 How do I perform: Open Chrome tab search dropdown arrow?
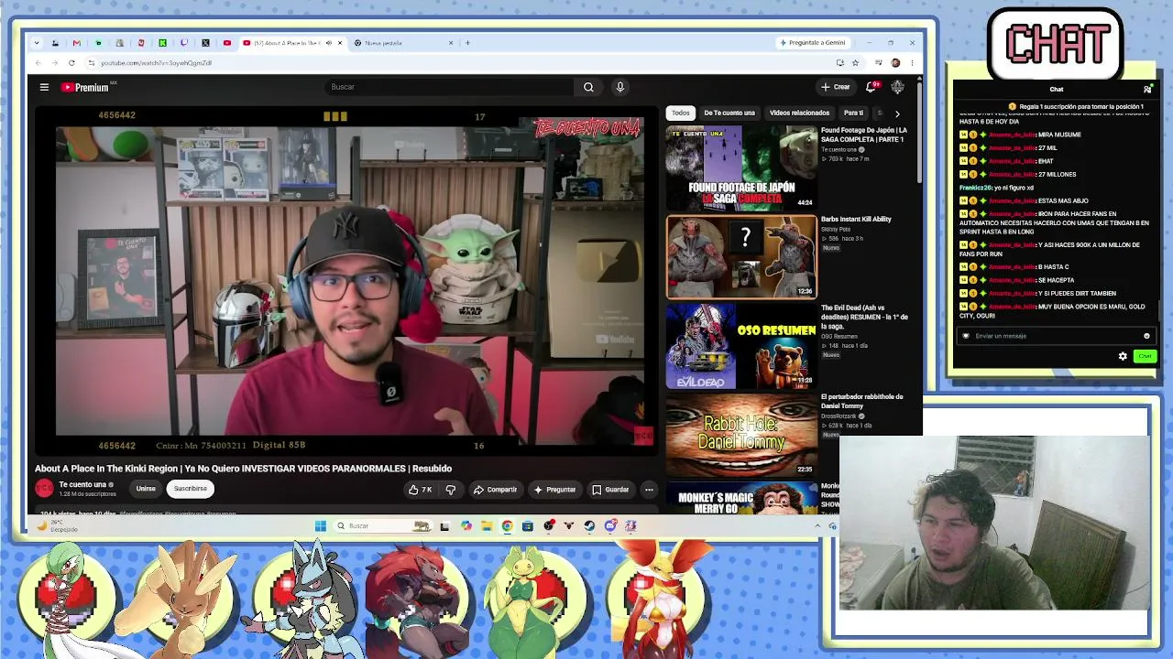37,43
